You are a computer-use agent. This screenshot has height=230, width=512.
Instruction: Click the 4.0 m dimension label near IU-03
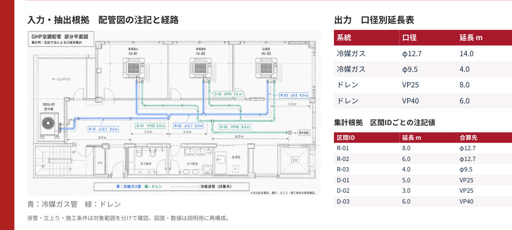[292, 104]
